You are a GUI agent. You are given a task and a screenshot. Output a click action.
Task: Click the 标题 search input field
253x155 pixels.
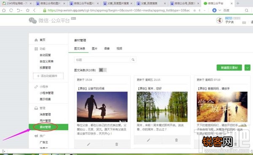[x=102, y=60]
